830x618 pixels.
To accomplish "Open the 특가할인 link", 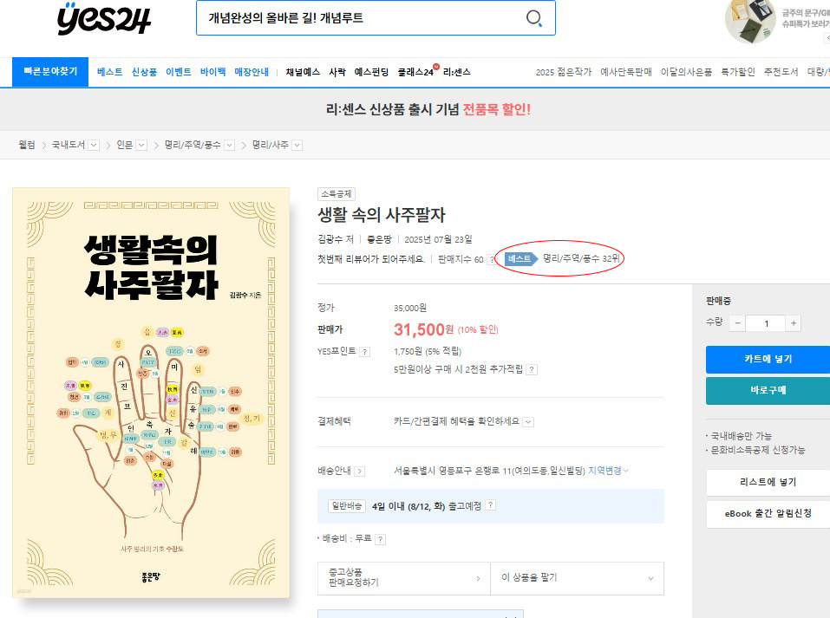I will click(x=738, y=72).
